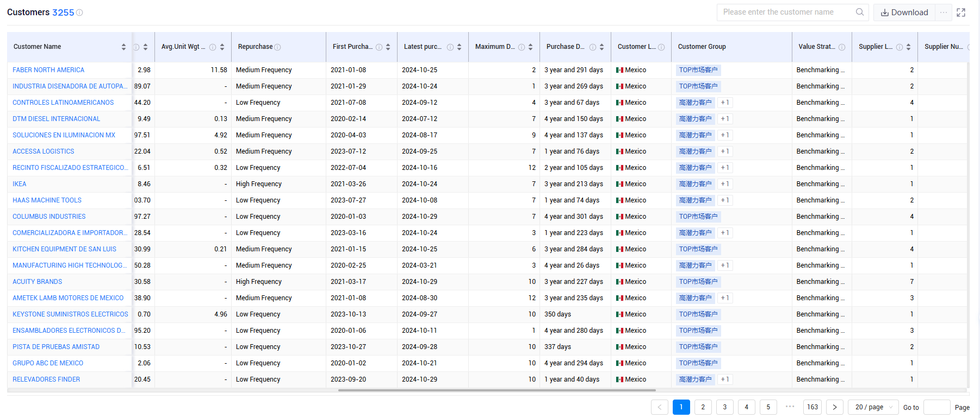The image size is (980, 418).
Task: Expand table to fullscreen view
Action: pyautogui.click(x=961, y=12)
